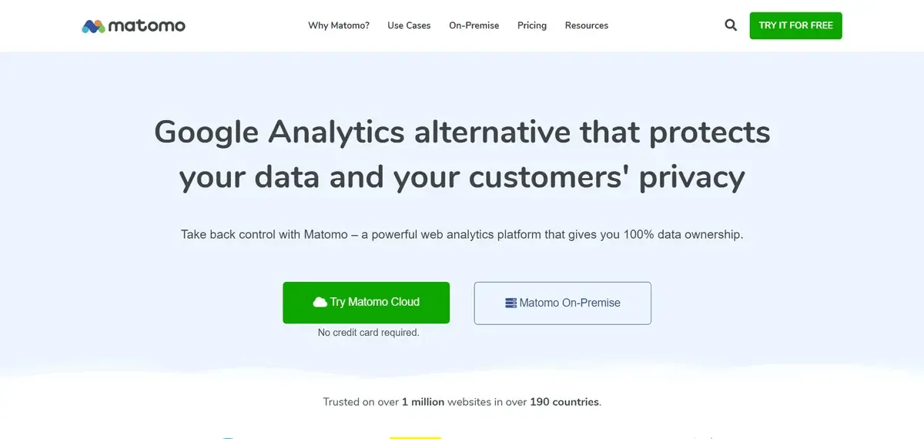This screenshot has width=924, height=439.
Task: Open the On-Premise navigation menu
Action: tap(474, 25)
